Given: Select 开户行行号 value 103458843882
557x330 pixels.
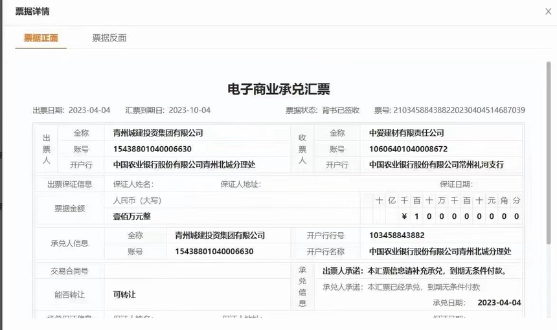Looking at the screenshot, I should [397, 236].
